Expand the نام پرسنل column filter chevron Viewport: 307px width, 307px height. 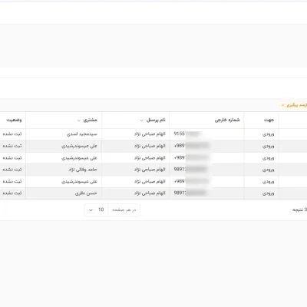point(141,120)
